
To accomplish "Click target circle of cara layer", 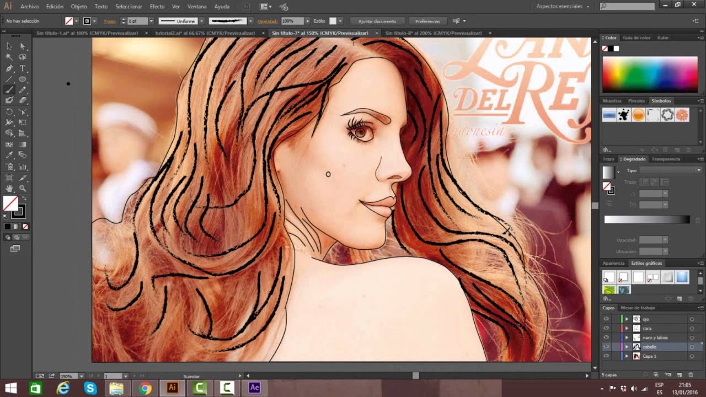I will (692, 329).
